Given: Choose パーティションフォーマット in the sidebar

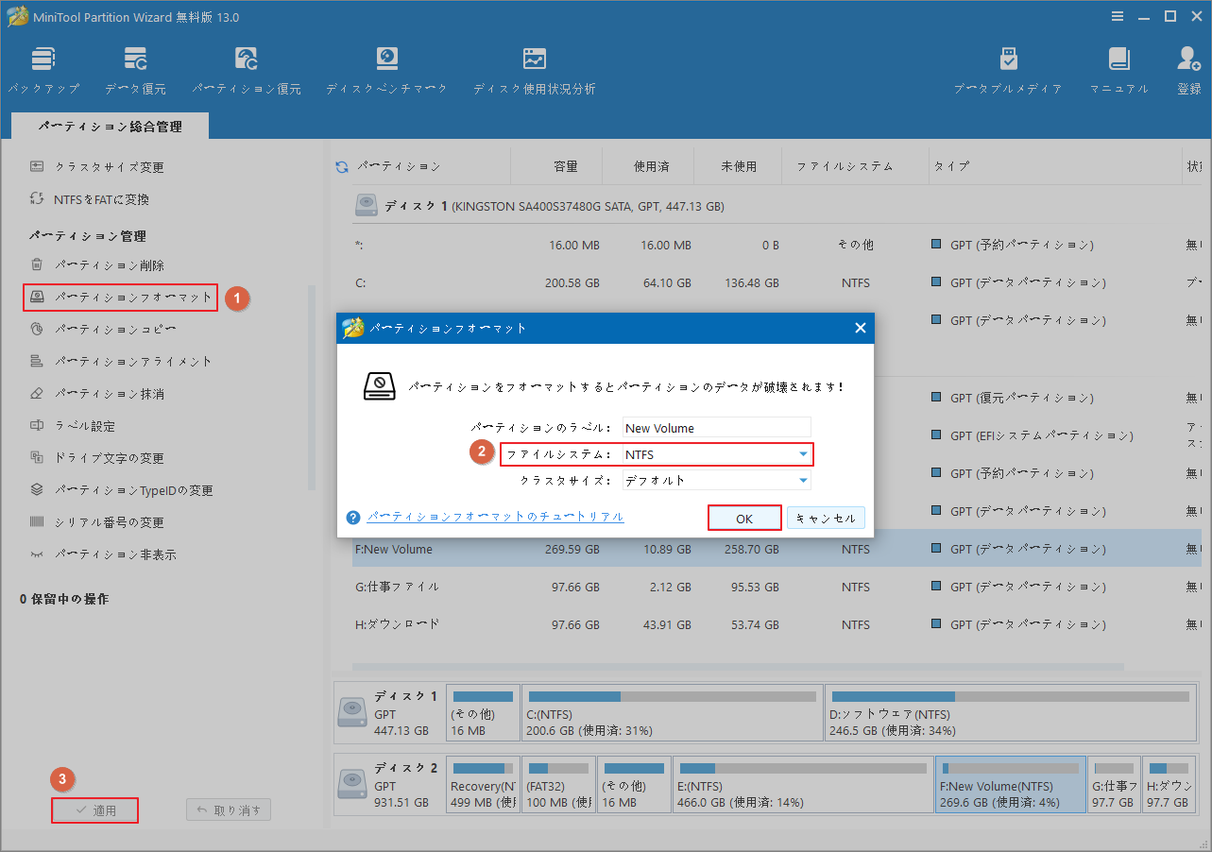Looking at the screenshot, I should click(x=121, y=298).
